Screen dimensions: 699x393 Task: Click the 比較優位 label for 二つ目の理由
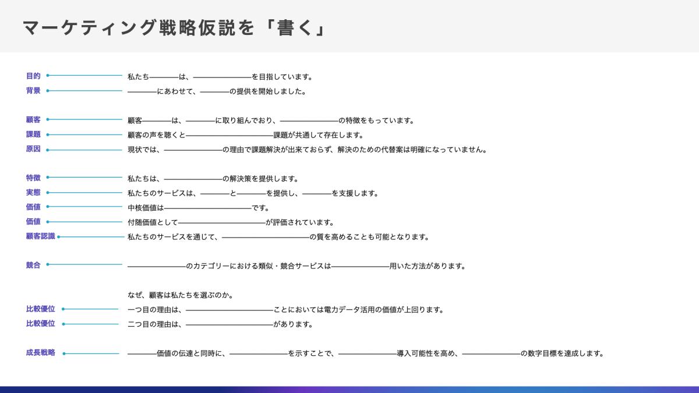click(40, 324)
